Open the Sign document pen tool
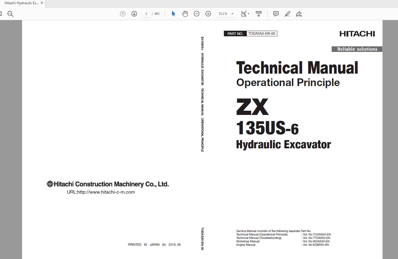The height and width of the screenshot is (259, 398). point(299,14)
